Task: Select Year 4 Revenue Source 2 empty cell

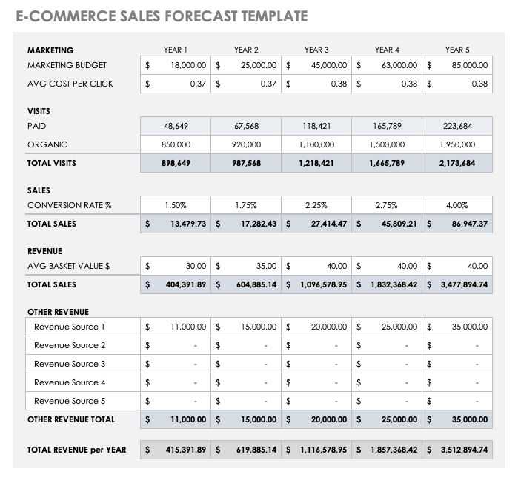Action: coord(387,345)
